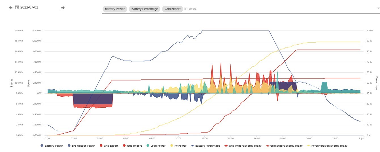
Task: Click the 18:00 time axis label
Action: (283, 139)
